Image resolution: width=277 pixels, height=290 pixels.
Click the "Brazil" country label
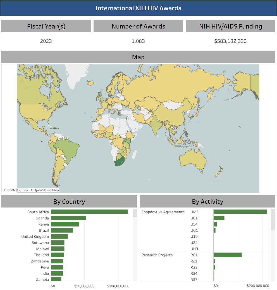point(44,230)
